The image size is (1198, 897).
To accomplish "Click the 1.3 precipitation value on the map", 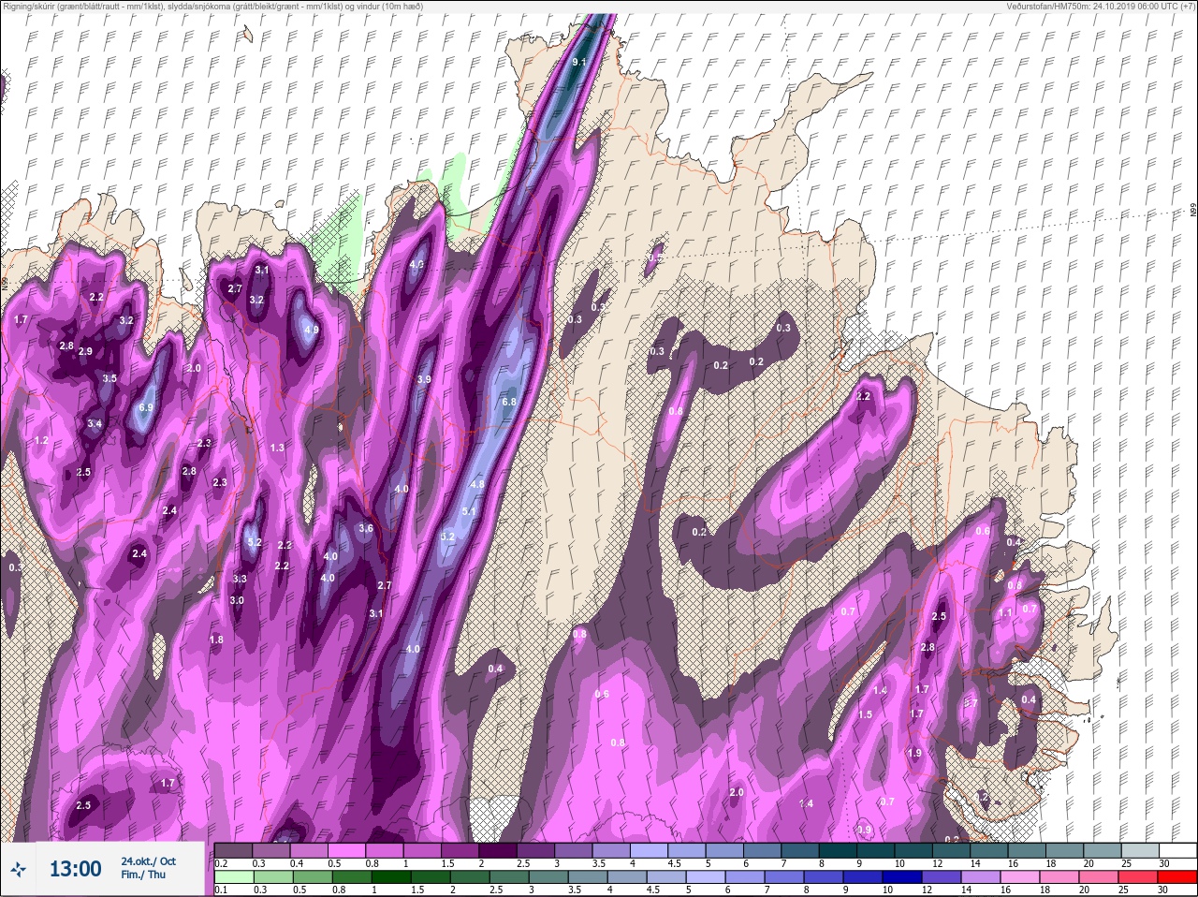I will [x=277, y=448].
